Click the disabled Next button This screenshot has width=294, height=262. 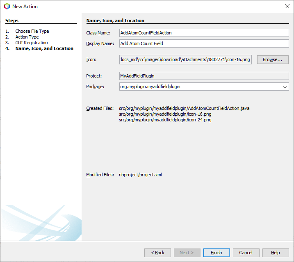pyautogui.click(x=187, y=253)
